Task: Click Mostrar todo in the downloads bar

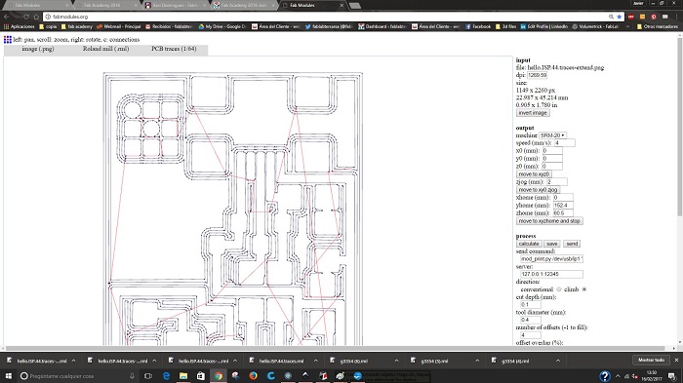Action: [651, 360]
